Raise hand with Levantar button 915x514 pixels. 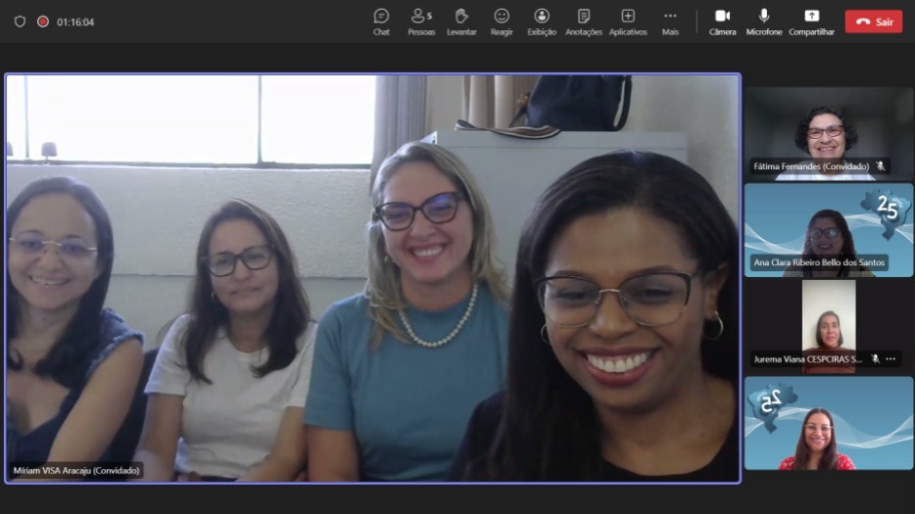(x=461, y=23)
